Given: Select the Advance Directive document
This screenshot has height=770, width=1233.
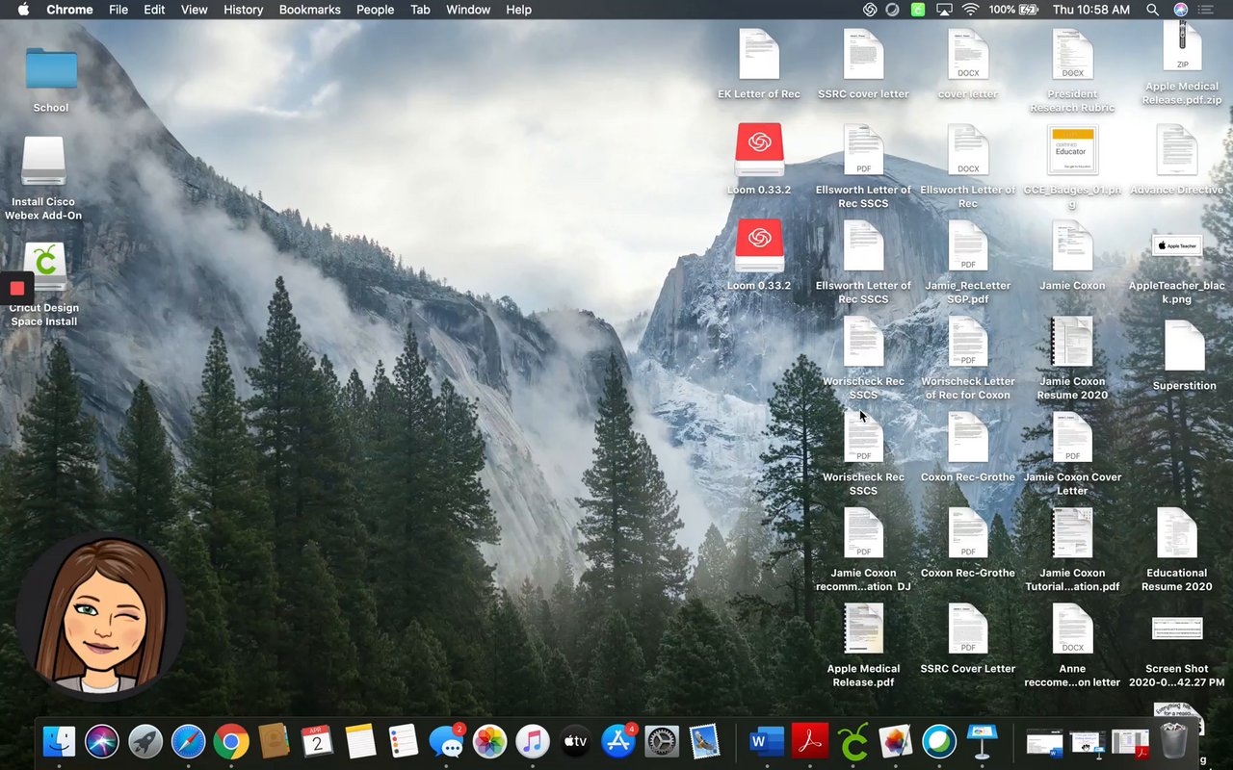Looking at the screenshot, I should pyautogui.click(x=1177, y=160).
